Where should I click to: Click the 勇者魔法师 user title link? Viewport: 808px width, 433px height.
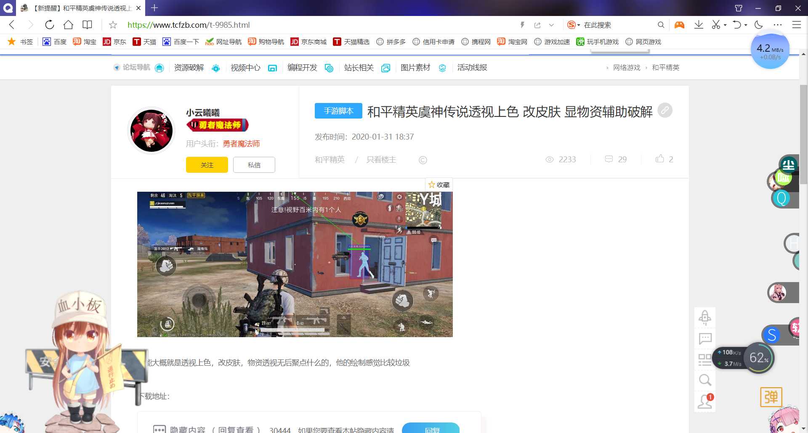pyautogui.click(x=241, y=144)
